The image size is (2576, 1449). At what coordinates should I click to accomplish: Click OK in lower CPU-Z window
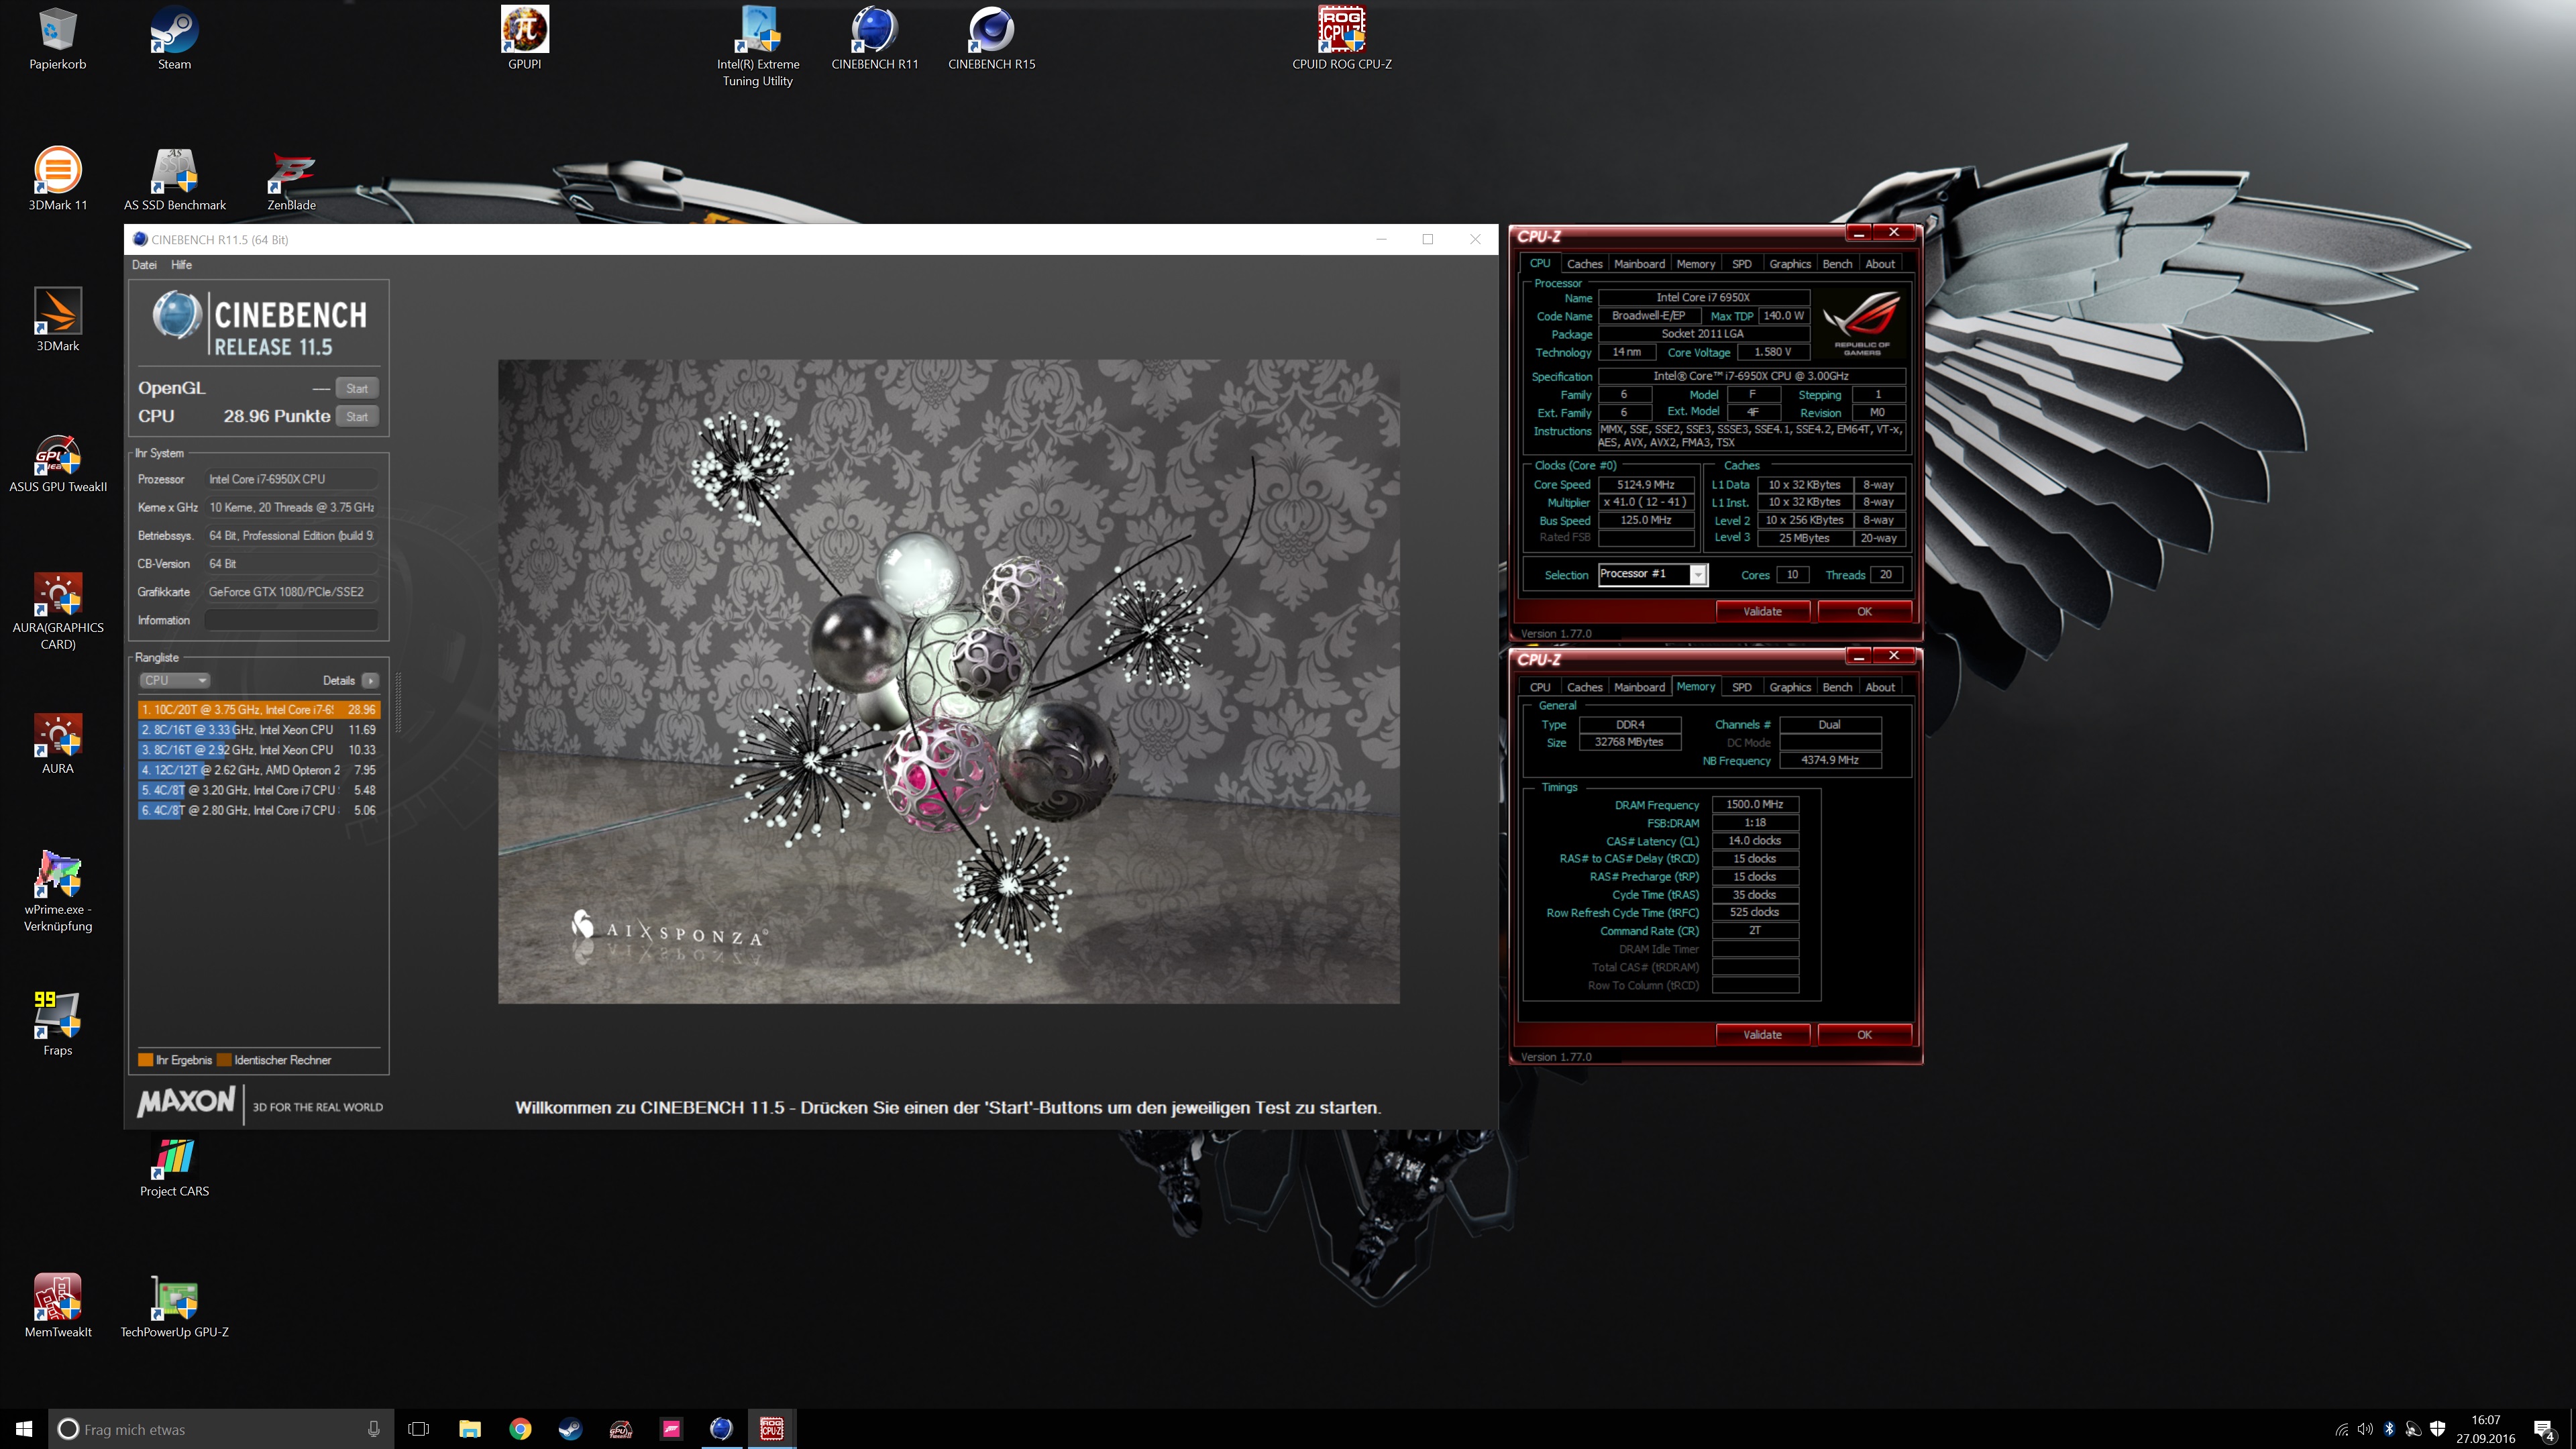[1864, 1034]
